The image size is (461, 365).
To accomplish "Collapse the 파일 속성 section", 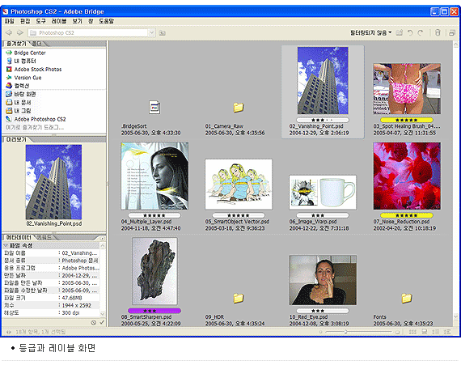I will [x=6, y=245].
